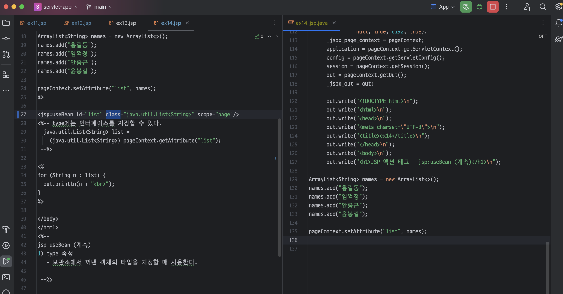Select the ex14.jsp tab
The width and height of the screenshot is (563, 294).
click(168, 23)
